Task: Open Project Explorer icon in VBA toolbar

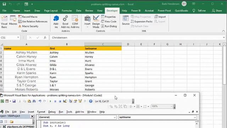Action: click(x=71, y=101)
